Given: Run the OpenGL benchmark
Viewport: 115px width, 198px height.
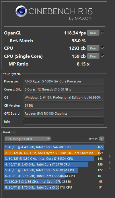Looking at the screenshot, I should point(93,33).
